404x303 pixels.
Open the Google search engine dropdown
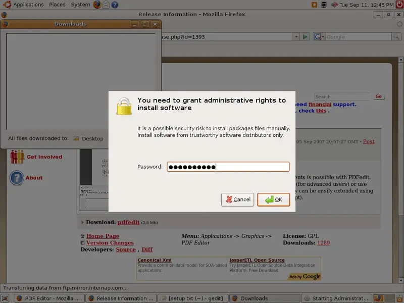(319, 37)
